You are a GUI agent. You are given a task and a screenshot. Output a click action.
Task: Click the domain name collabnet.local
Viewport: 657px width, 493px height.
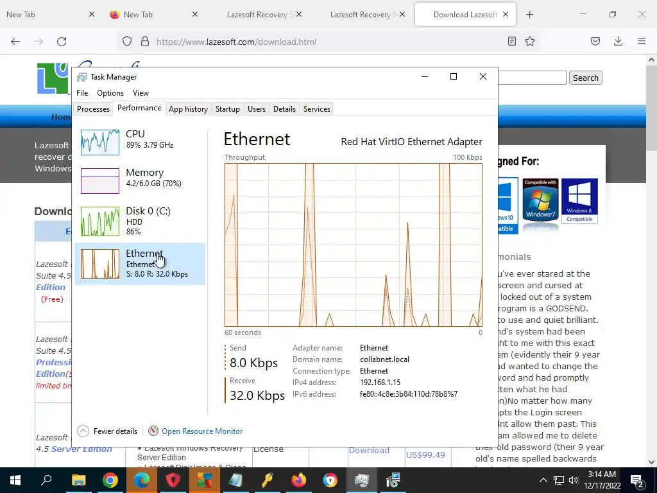(385, 359)
